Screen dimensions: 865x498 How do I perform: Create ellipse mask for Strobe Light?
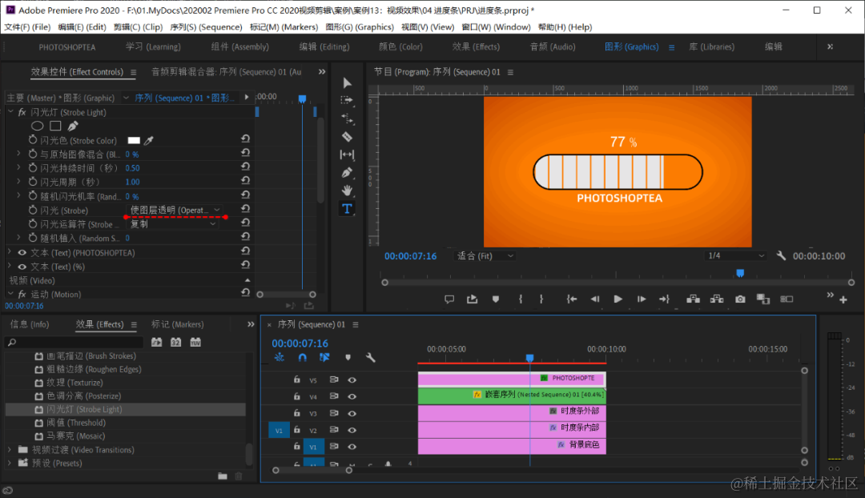(x=37, y=127)
